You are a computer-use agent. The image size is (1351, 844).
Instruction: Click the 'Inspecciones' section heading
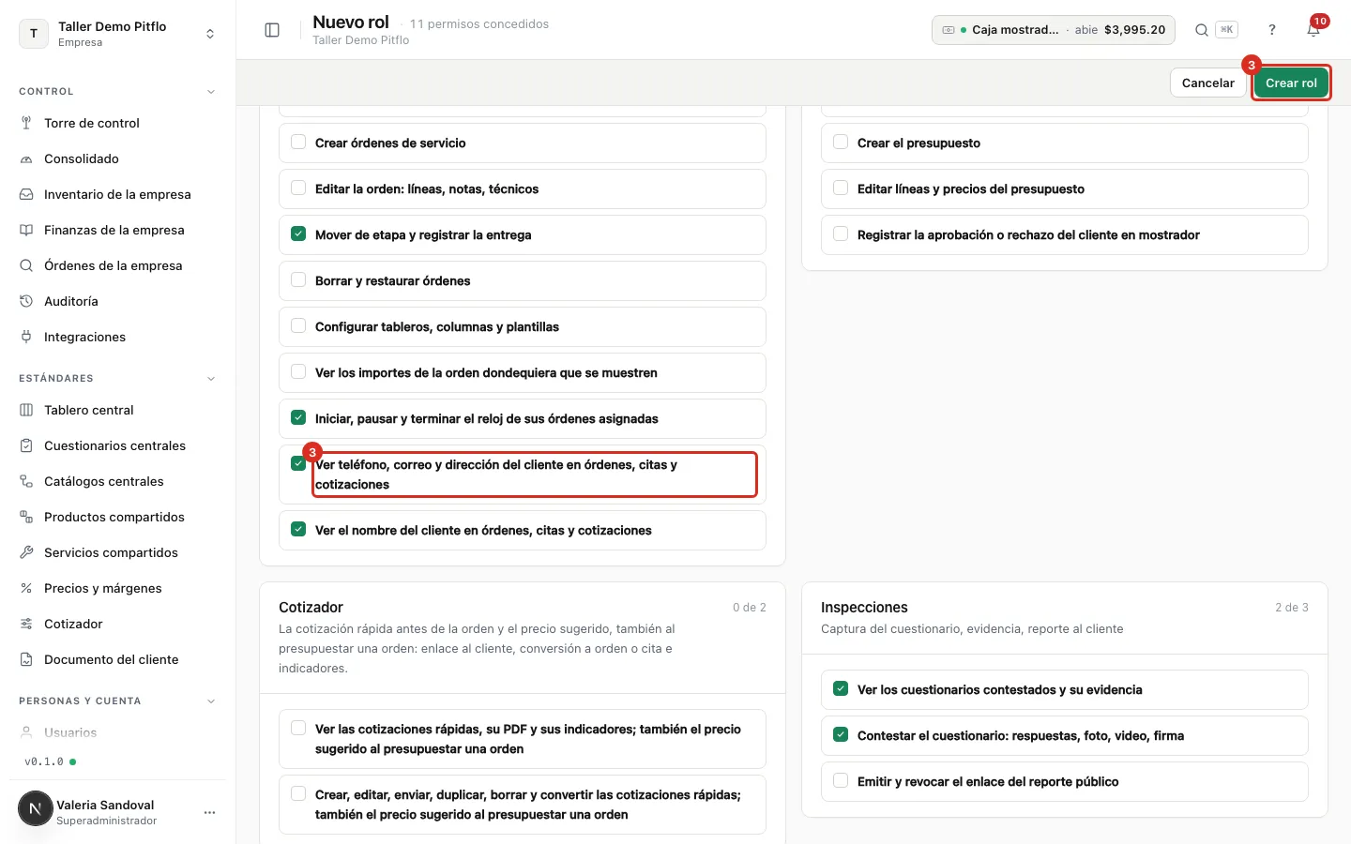[x=864, y=608]
